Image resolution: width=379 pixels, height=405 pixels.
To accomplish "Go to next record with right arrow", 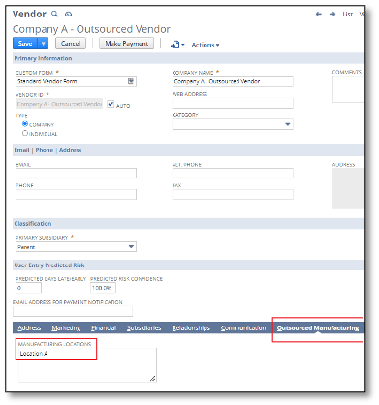I will 332,14.
